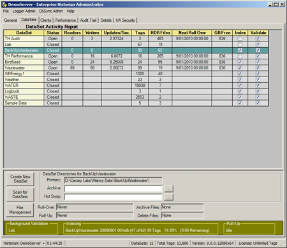287x248 pixels.
Task: Toggle Index checkbox for BirdSeed
Action: [240, 62]
